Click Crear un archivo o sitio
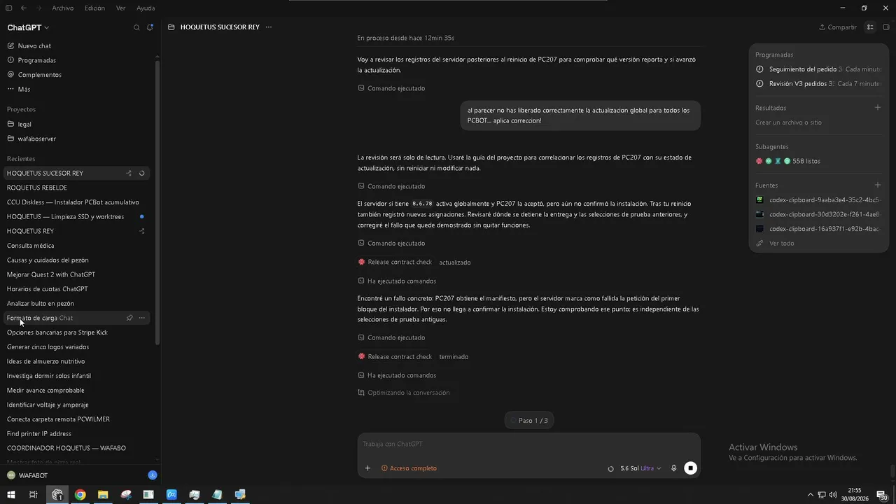 pyautogui.click(x=788, y=122)
